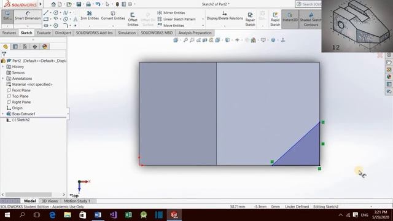The height and width of the screenshot is (221, 393).
Task: Expand the History tree node
Action: tap(3, 67)
